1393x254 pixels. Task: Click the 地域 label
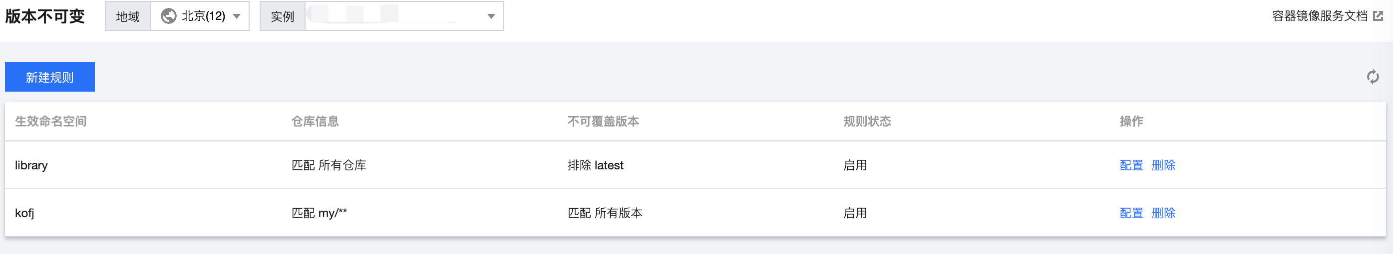128,16
